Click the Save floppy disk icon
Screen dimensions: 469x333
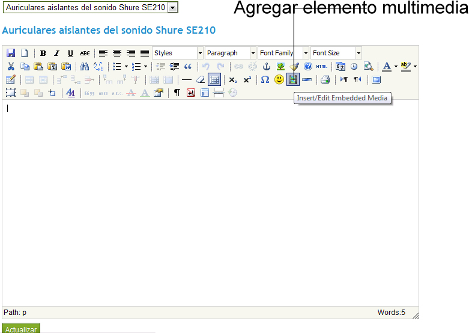click(x=11, y=53)
